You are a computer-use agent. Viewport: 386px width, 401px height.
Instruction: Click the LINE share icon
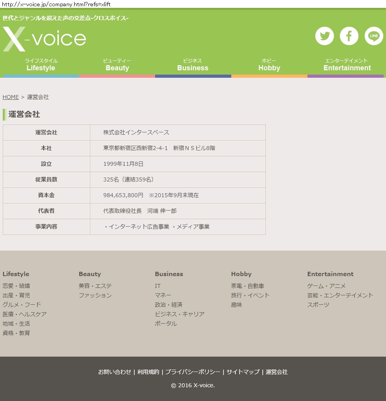click(x=373, y=36)
